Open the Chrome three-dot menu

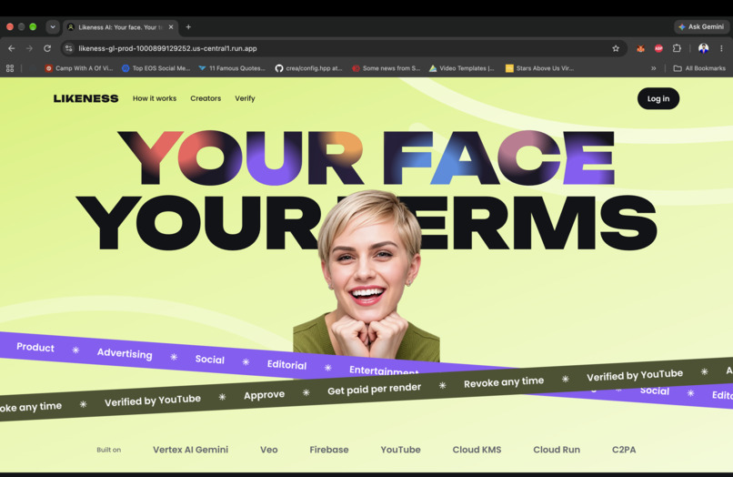[x=721, y=48]
